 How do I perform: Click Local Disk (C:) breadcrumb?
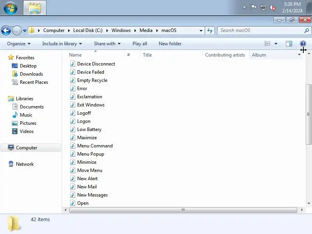click(88, 30)
